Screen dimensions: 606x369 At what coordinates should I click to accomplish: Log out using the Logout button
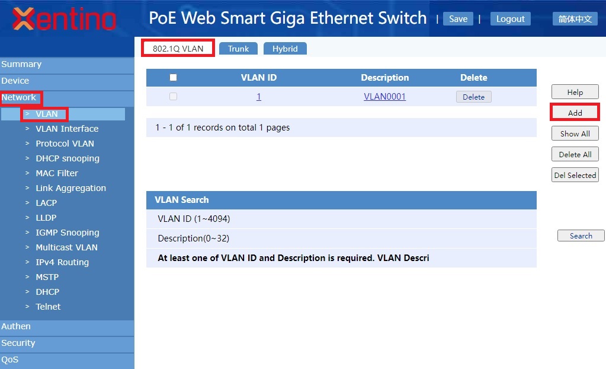510,19
